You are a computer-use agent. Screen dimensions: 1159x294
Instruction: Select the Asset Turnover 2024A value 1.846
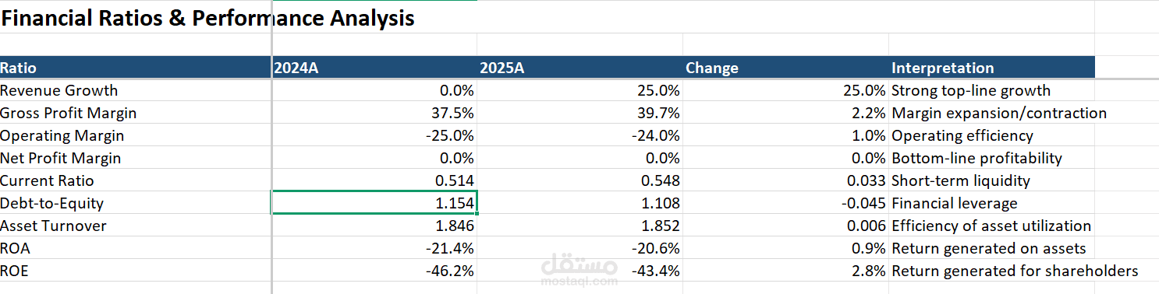tap(374, 226)
